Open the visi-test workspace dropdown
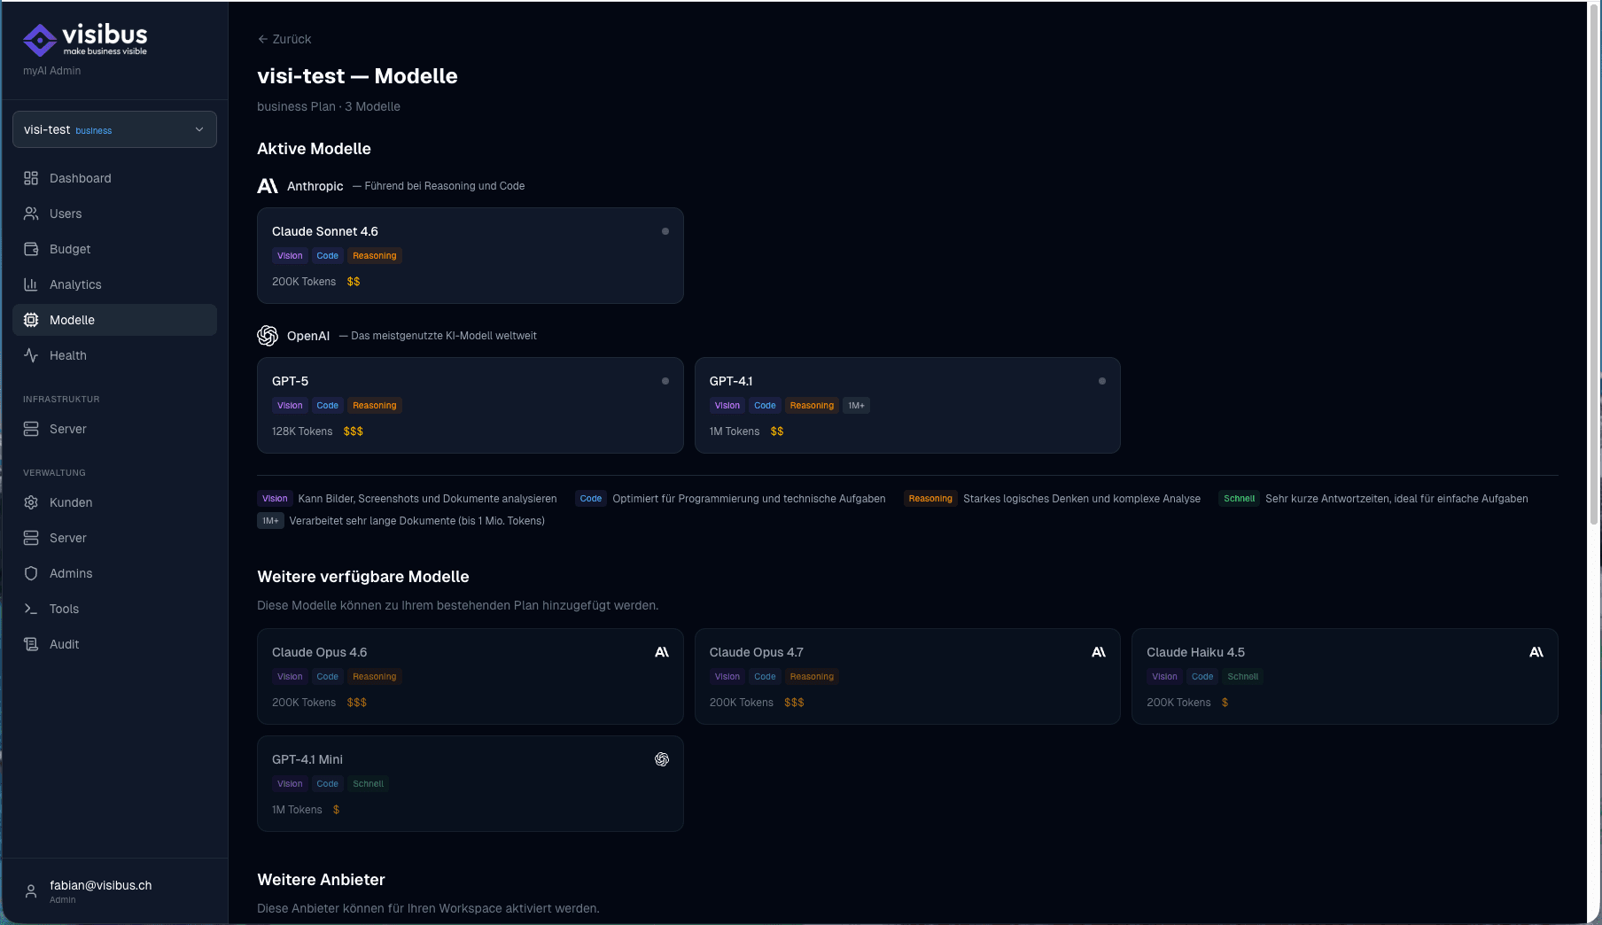This screenshot has width=1602, height=925. coord(114,129)
